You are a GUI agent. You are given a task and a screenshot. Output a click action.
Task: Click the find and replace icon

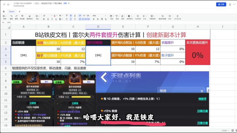162,17
